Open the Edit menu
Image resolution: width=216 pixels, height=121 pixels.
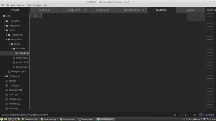(7, 5)
